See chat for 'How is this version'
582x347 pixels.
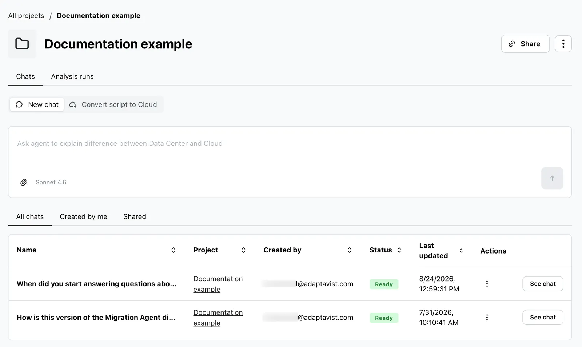click(543, 318)
